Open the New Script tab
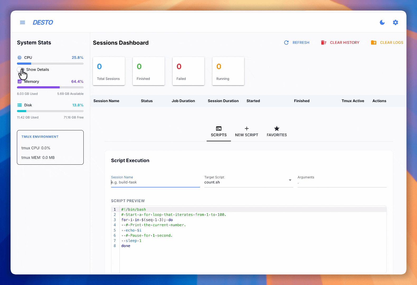The height and width of the screenshot is (285, 417). 247,132
